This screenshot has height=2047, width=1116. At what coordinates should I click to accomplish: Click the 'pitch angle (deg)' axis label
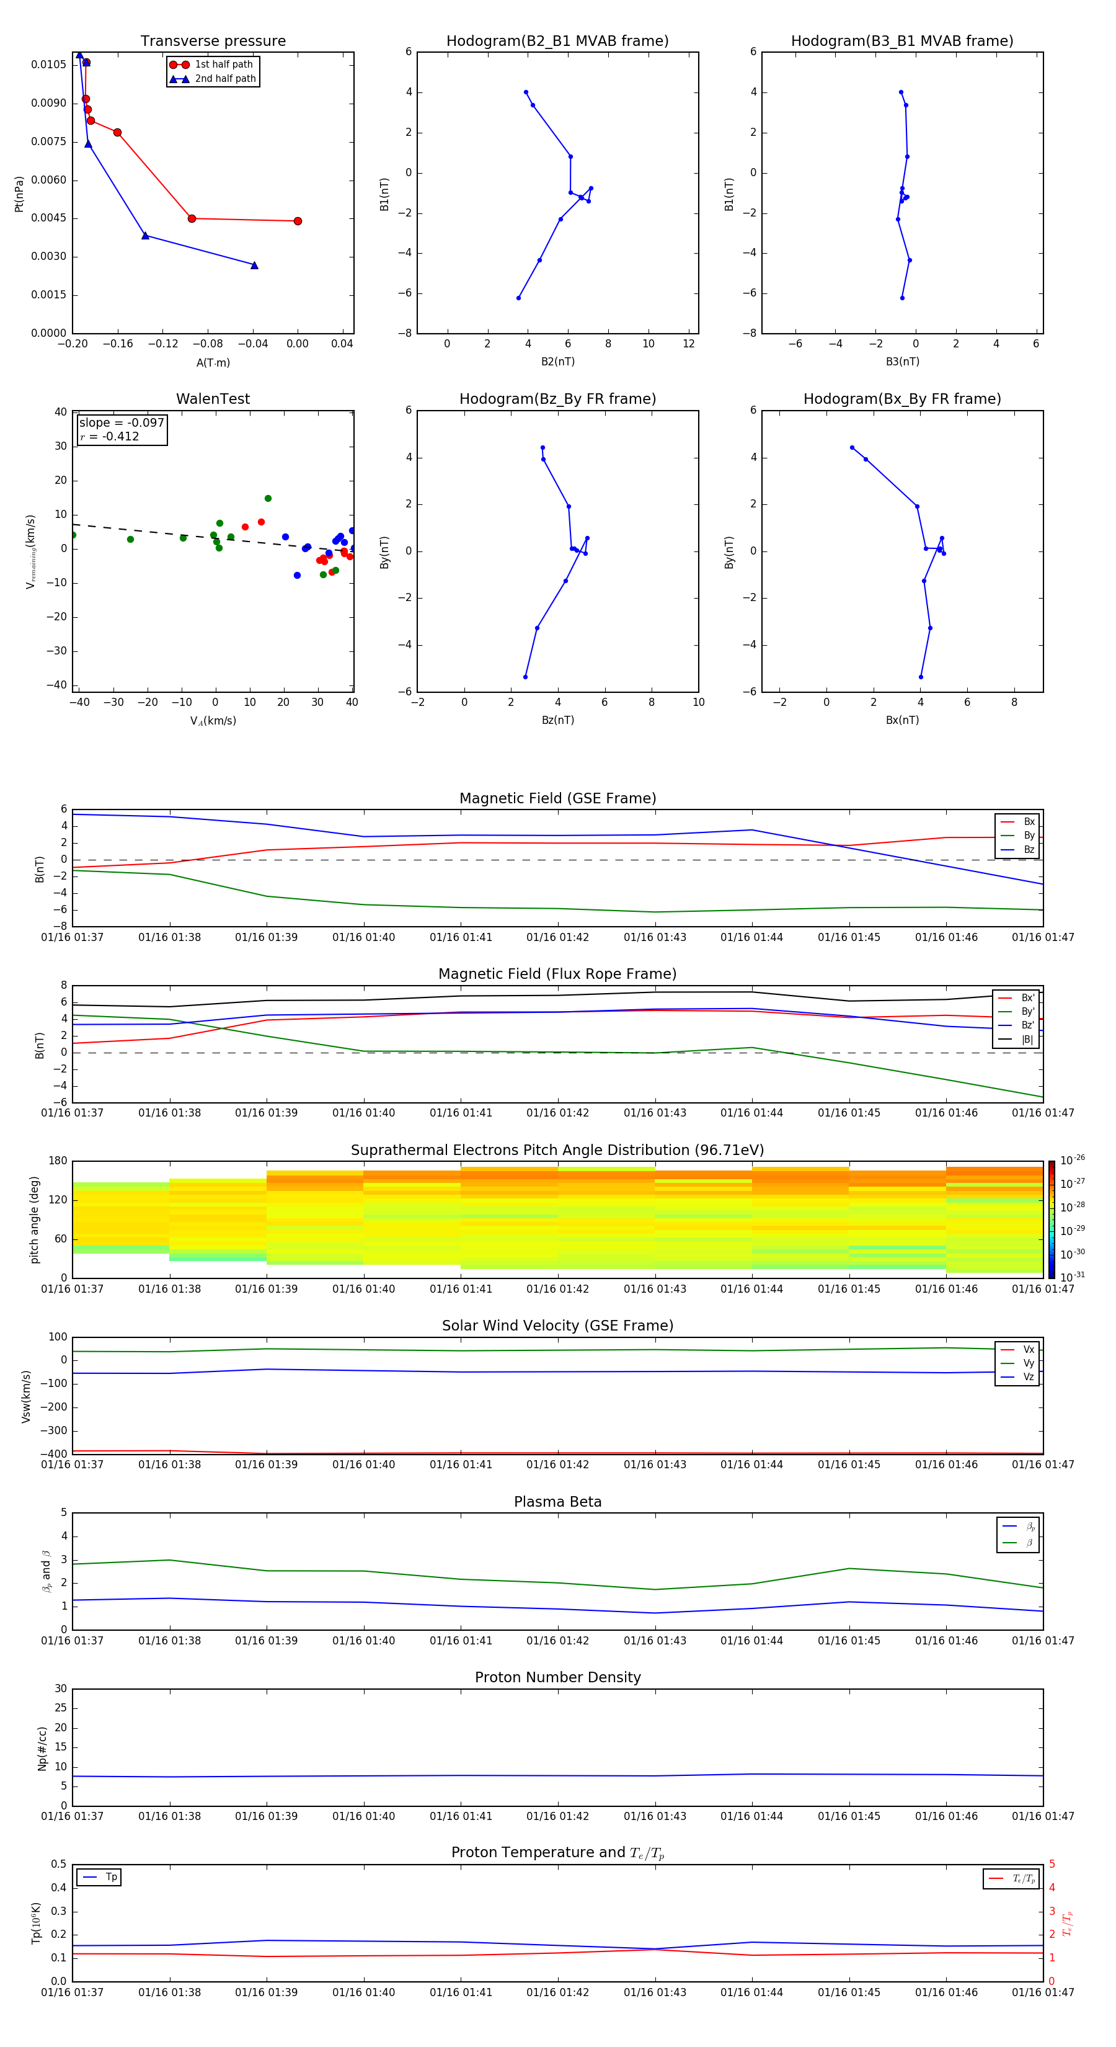(34, 1220)
